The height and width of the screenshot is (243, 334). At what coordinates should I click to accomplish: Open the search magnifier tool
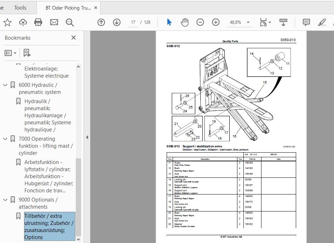tap(70, 22)
